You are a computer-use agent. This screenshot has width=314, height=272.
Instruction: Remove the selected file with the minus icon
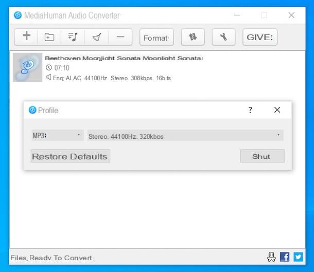click(120, 37)
